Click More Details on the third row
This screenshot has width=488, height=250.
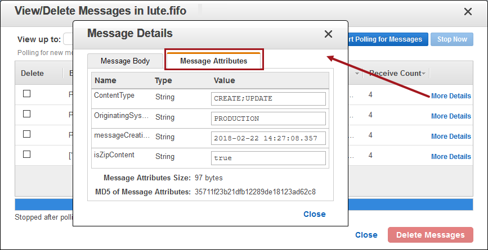tap(451, 137)
